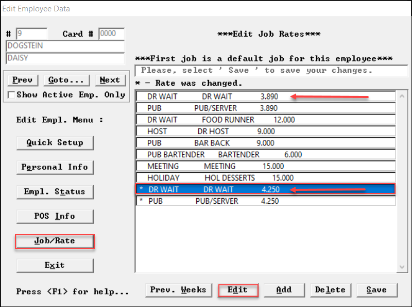Open the POS Info section
Viewport: 412px width, 307px height.
55,216
